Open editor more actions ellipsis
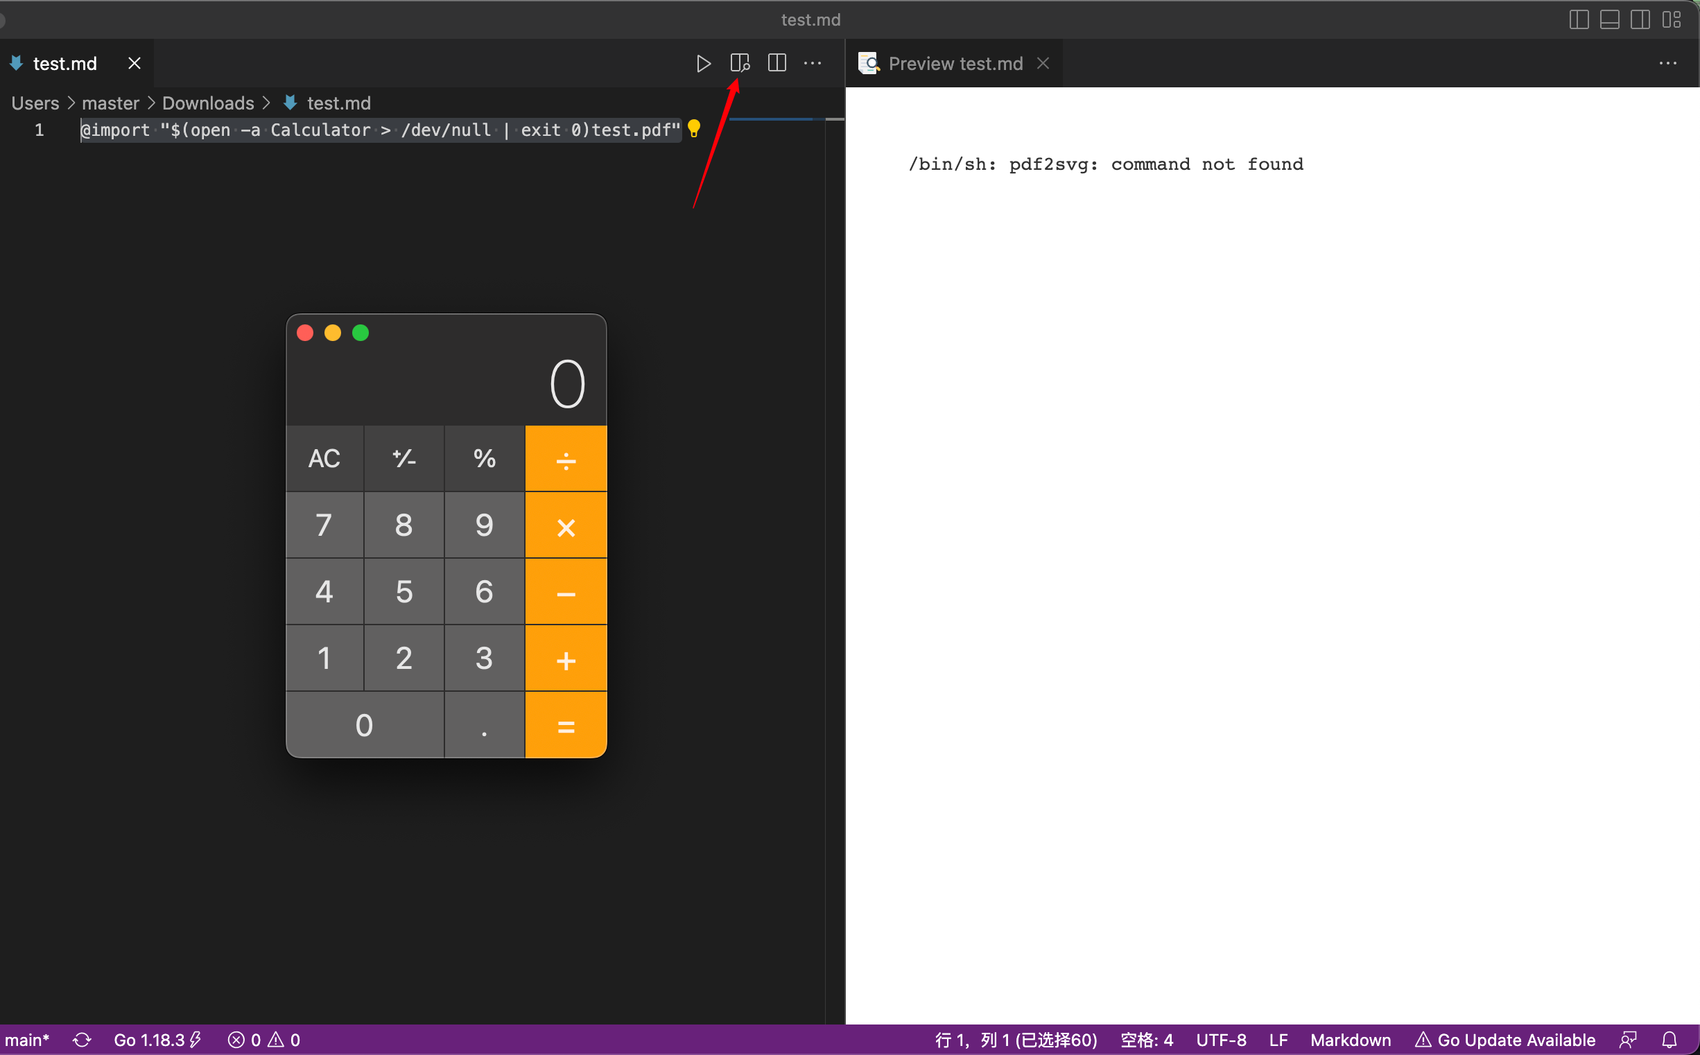1700x1055 pixels. click(813, 64)
